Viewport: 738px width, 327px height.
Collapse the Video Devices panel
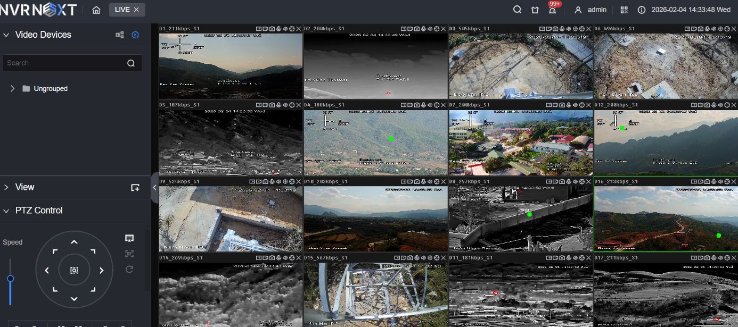point(6,35)
